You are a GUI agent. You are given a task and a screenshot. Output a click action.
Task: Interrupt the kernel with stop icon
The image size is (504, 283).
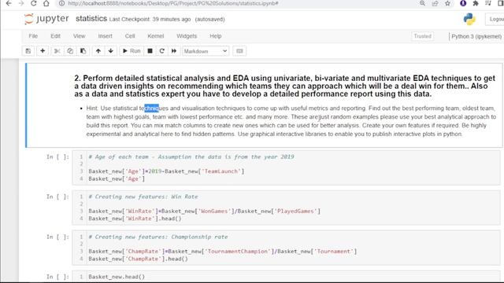pyautogui.click(x=150, y=51)
